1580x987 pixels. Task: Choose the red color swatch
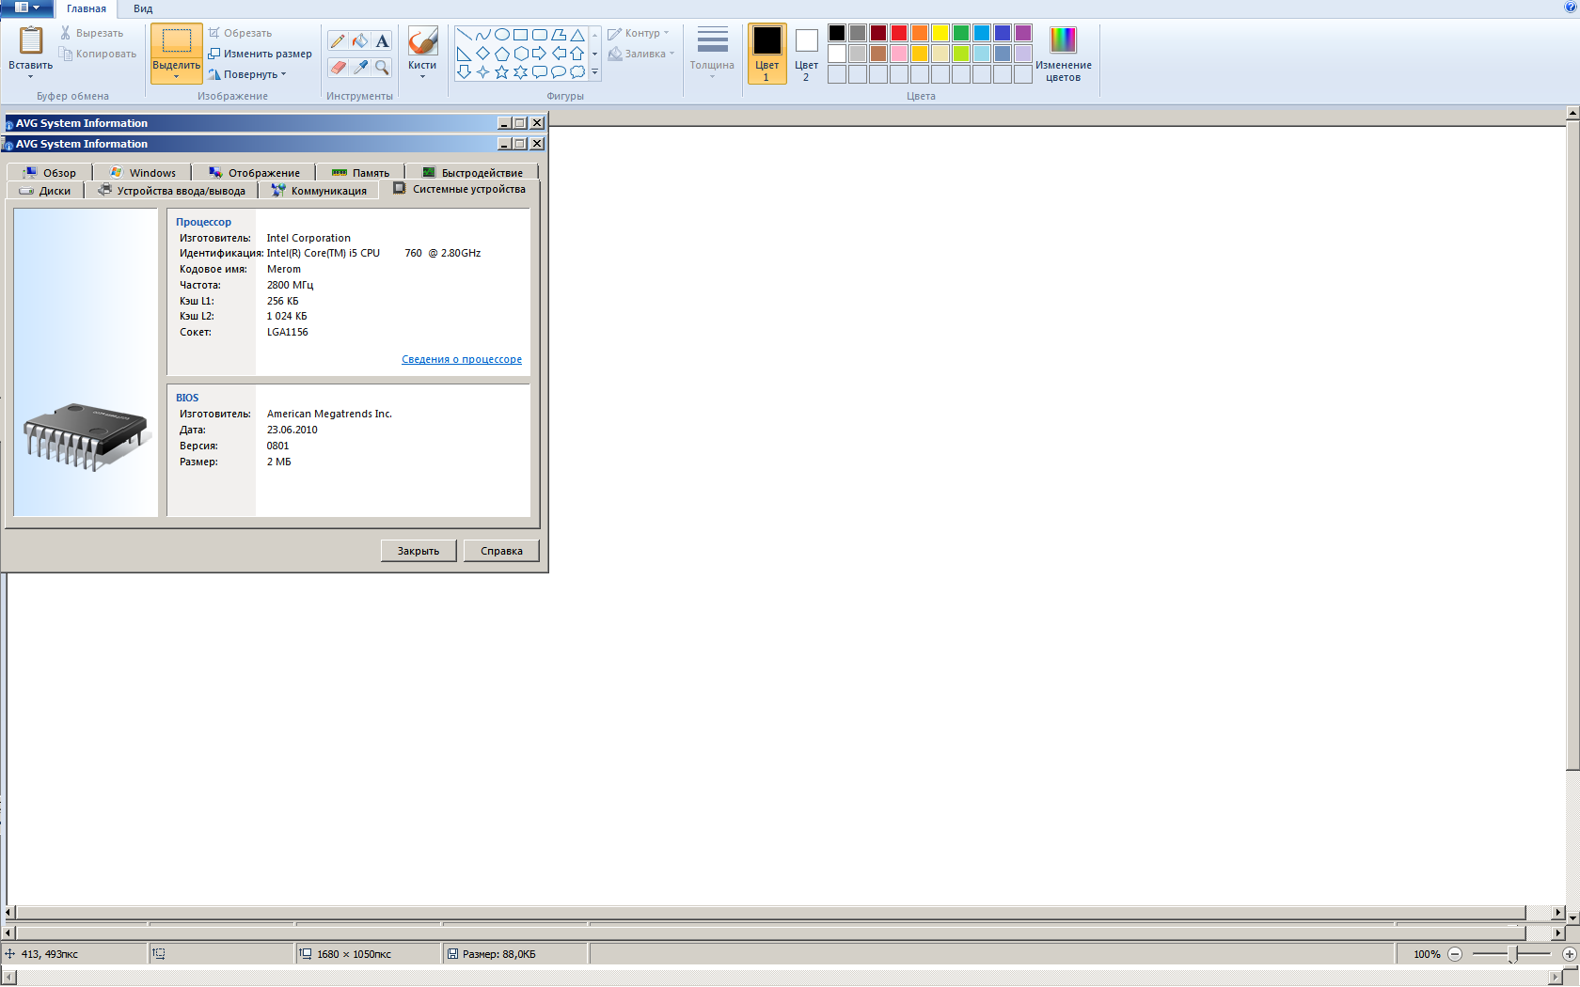(899, 33)
